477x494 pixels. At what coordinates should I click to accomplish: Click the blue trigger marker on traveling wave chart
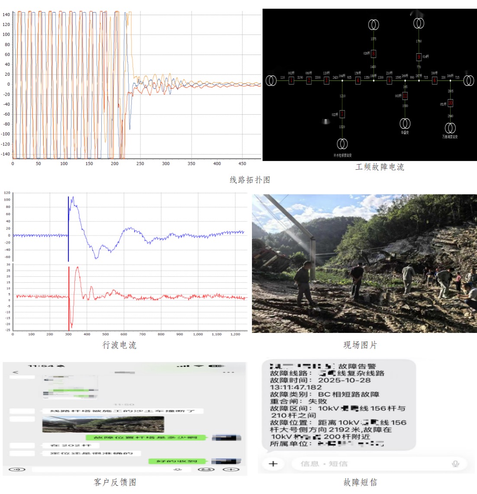click(x=68, y=229)
